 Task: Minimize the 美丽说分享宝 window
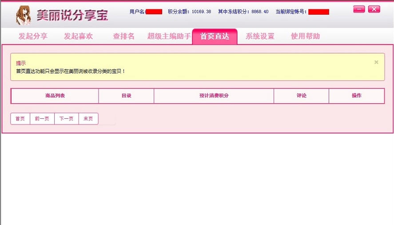point(359,9)
